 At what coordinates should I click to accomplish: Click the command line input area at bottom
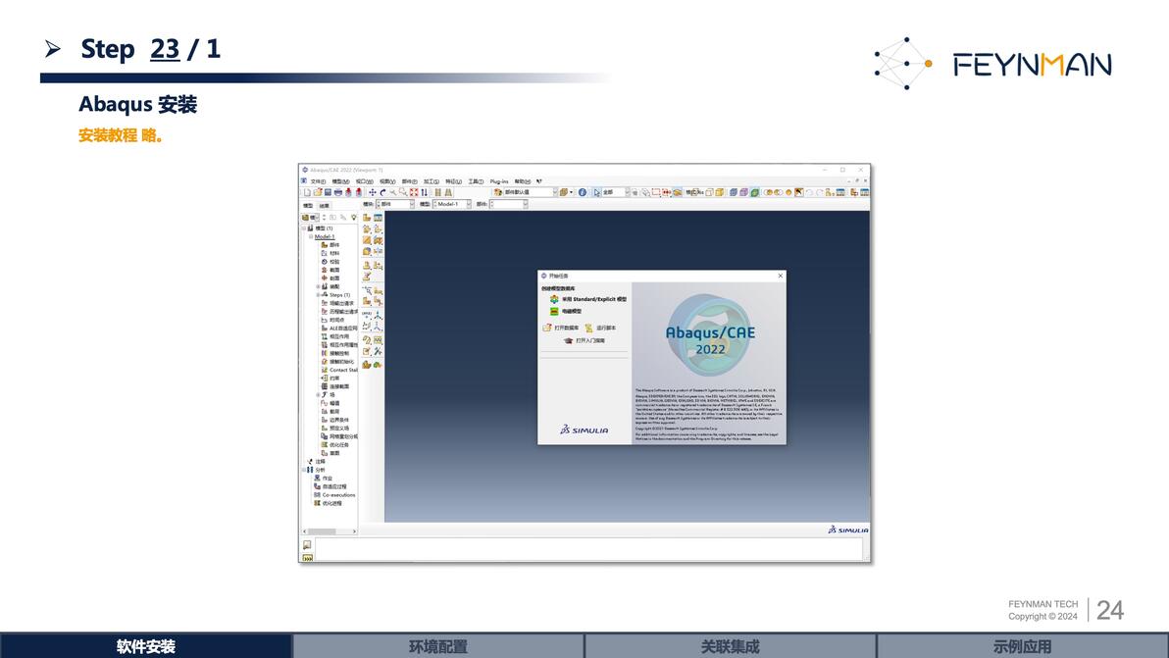[x=588, y=549]
